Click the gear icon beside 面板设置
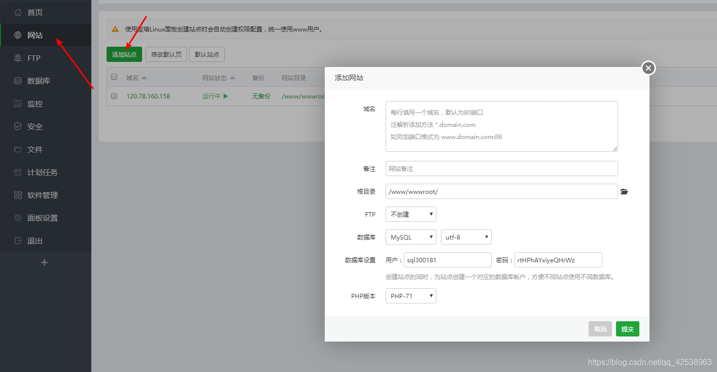 [x=18, y=218]
